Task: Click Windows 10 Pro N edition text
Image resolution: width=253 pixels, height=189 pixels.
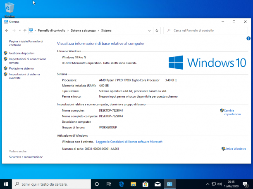Action: [x=74, y=57]
